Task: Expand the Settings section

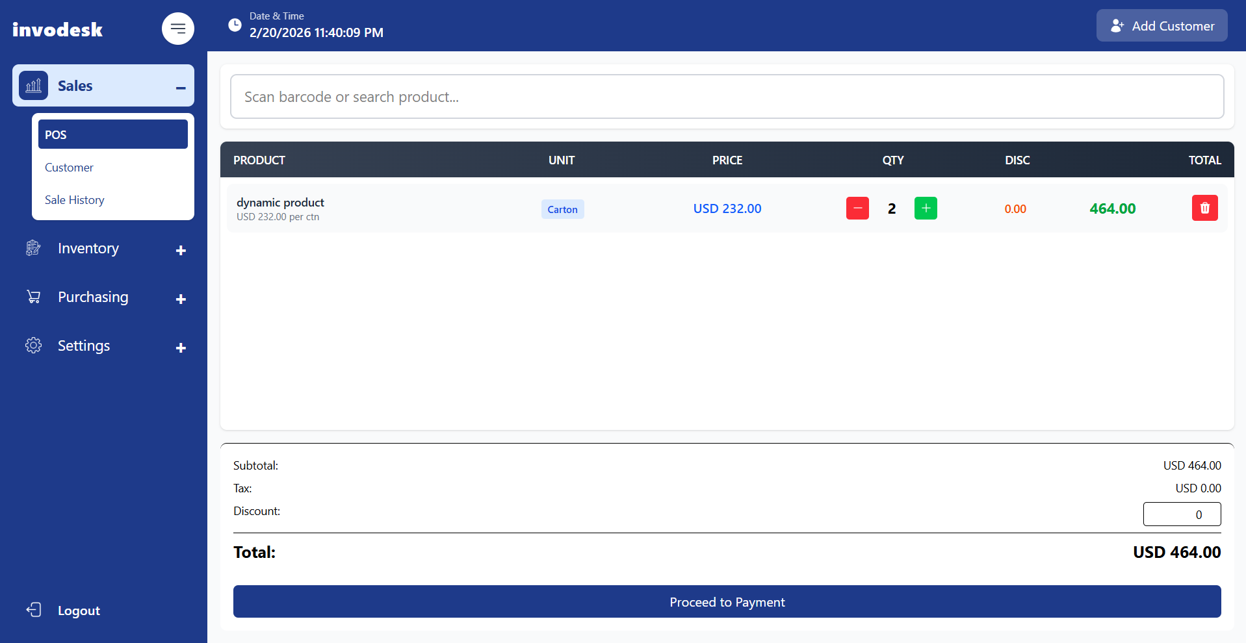Action: (x=180, y=347)
